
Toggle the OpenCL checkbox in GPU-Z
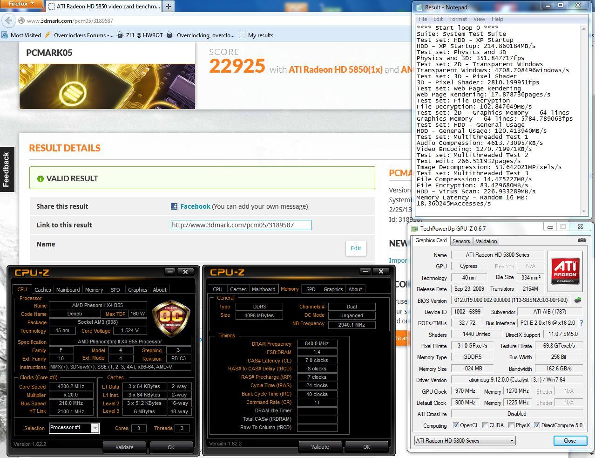coord(456,425)
